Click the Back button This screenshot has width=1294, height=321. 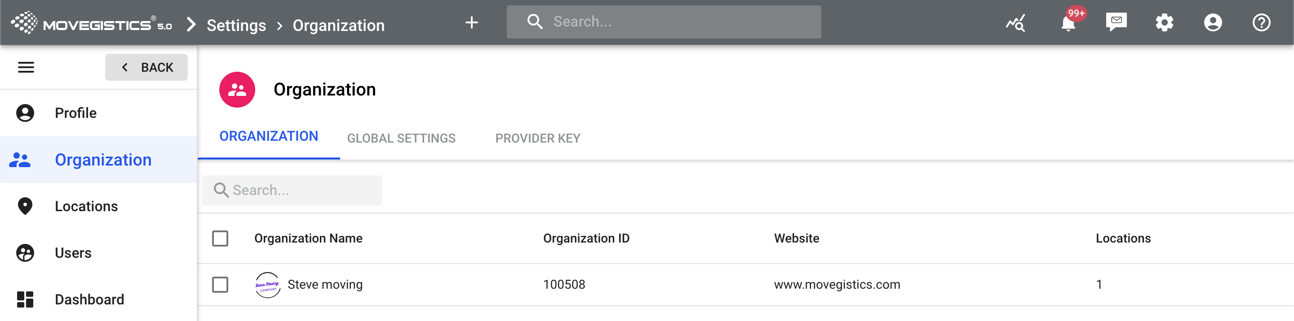(146, 67)
